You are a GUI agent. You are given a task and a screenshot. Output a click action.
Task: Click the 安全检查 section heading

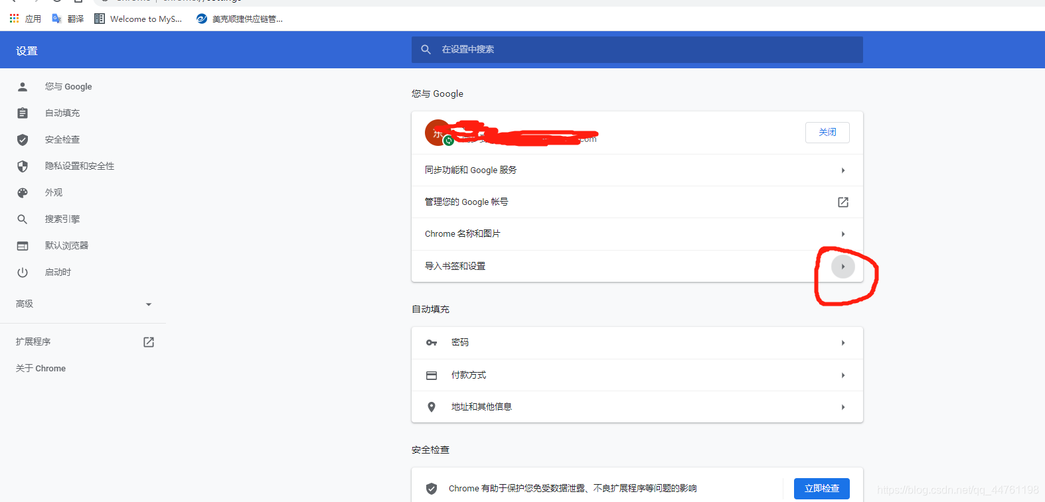pyautogui.click(x=430, y=450)
